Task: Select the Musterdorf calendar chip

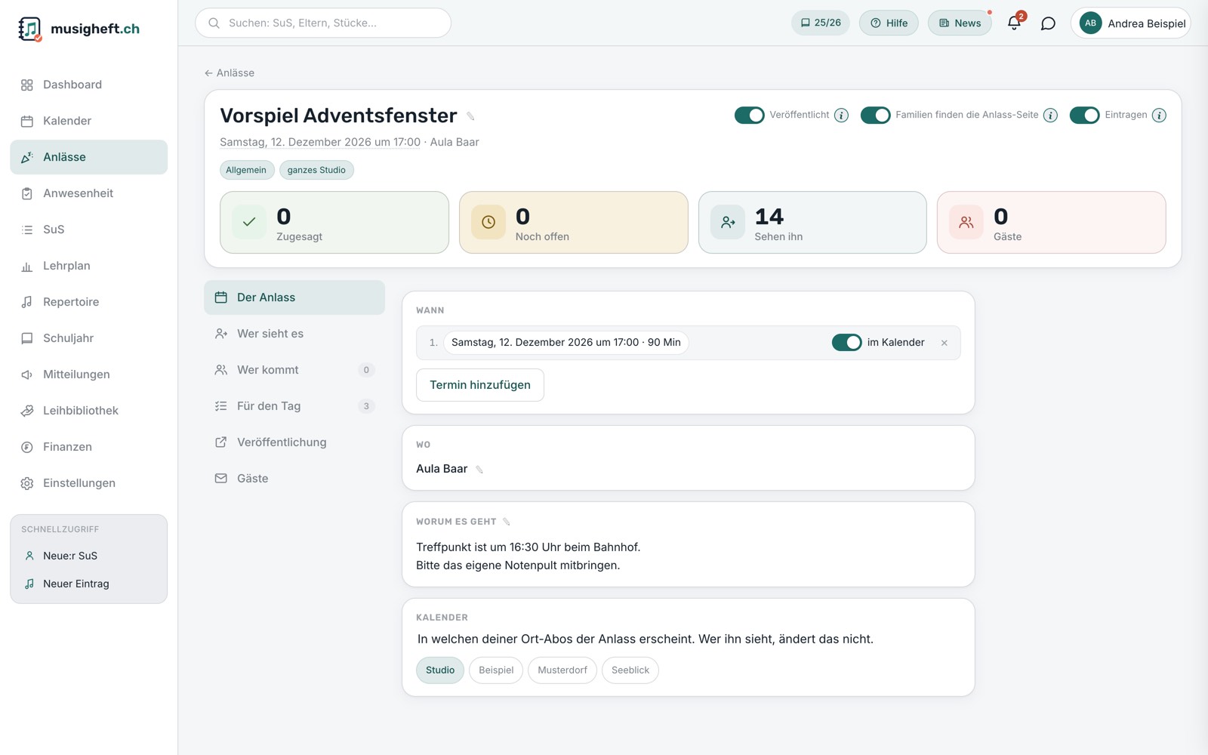Action: pyautogui.click(x=562, y=670)
